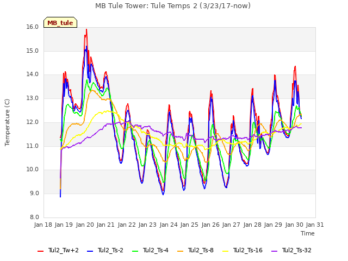Click the green Tul2_Ts-4 legend swatch

pyautogui.click(x=135, y=251)
